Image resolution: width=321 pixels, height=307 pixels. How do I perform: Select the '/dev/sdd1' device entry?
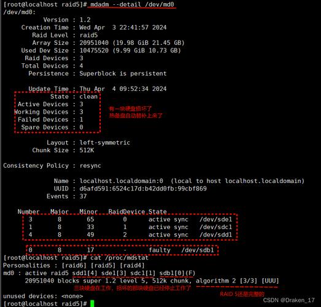point(216,235)
